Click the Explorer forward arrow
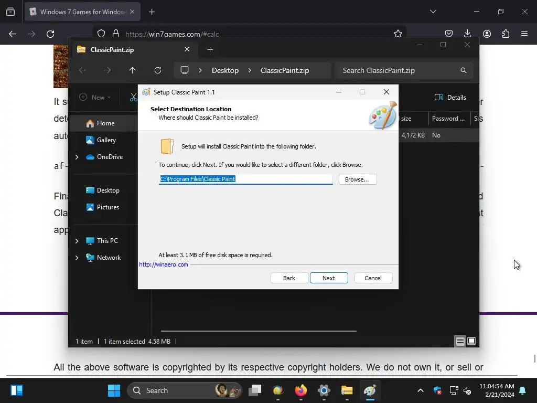The image size is (537, 403). point(108,70)
